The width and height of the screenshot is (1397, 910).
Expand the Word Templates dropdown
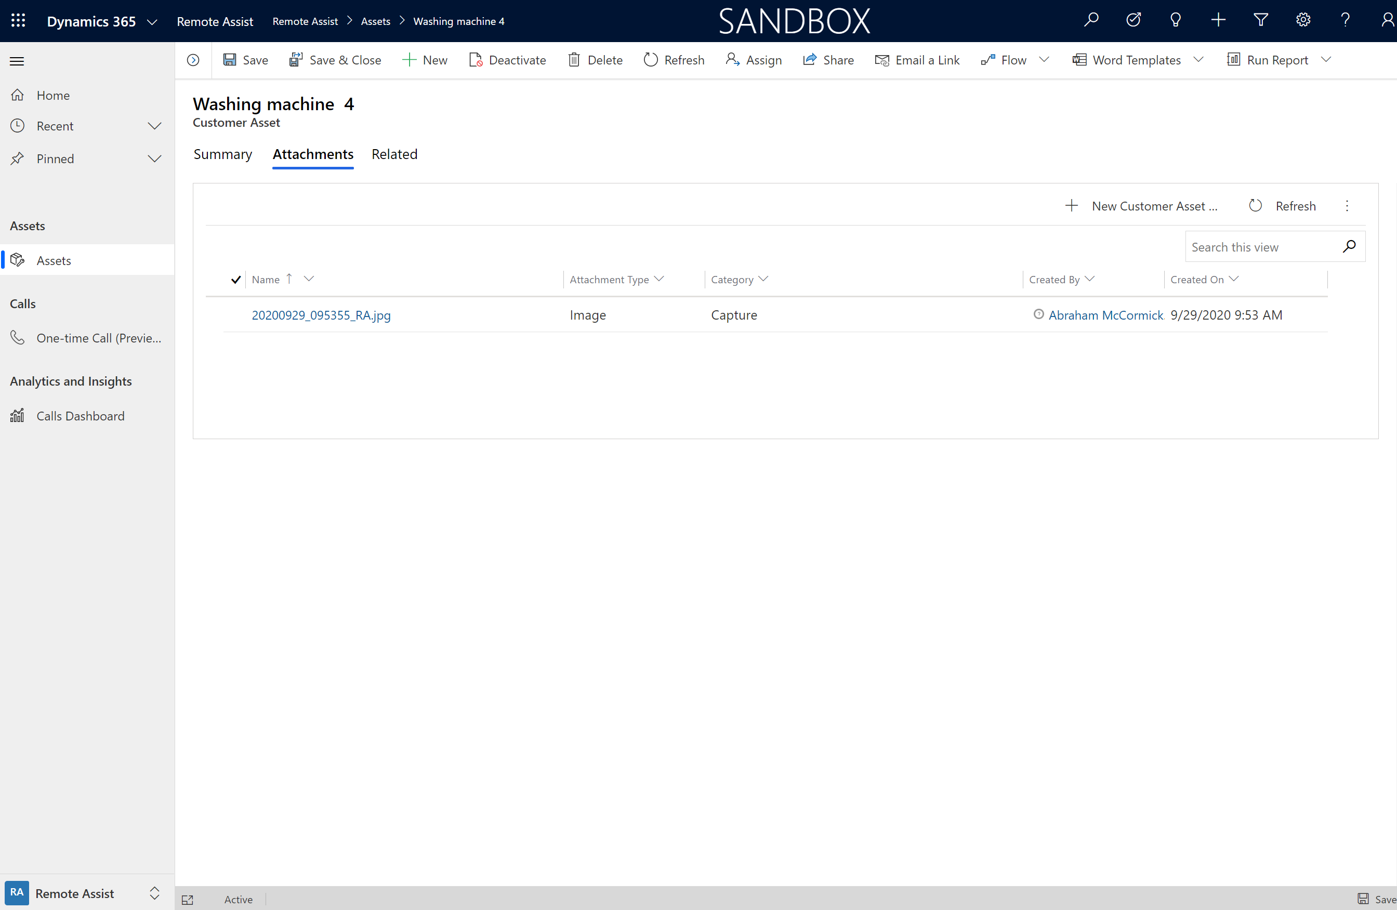(x=1196, y=59)
